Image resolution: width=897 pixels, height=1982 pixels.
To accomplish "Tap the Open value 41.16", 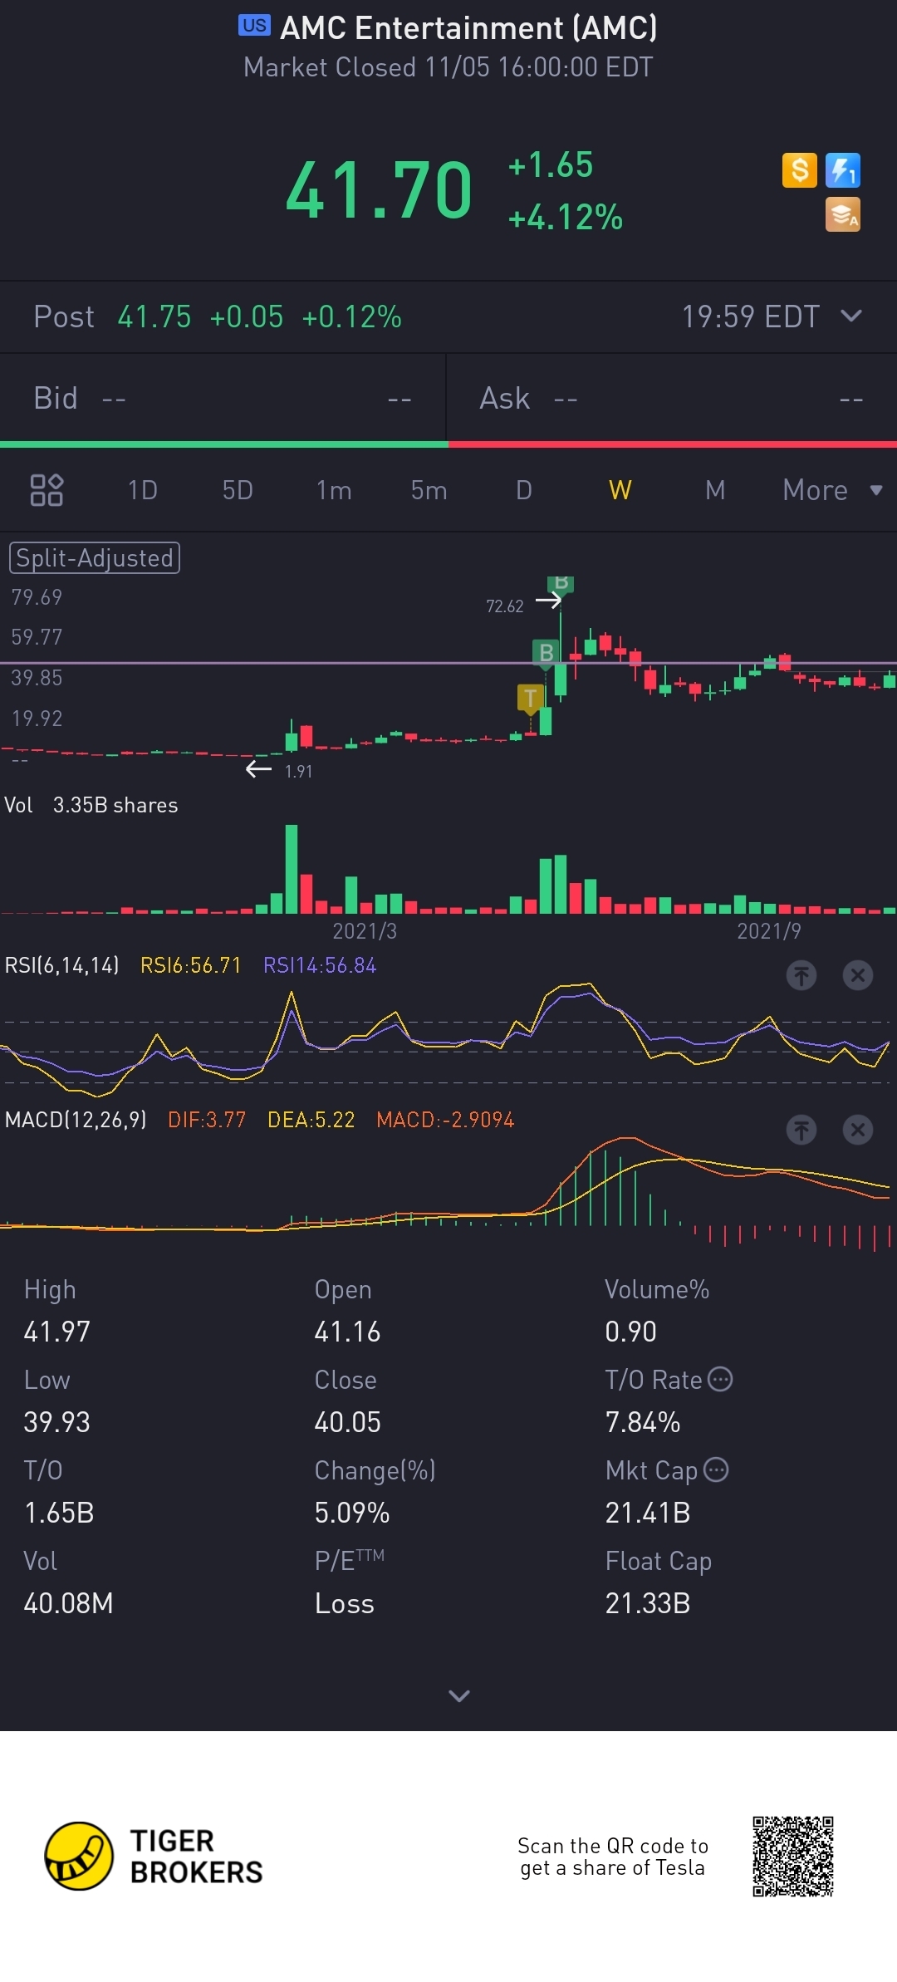I will click(x=347, y=1332).
